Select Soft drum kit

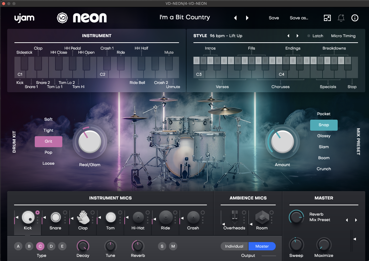coord(48,119)
